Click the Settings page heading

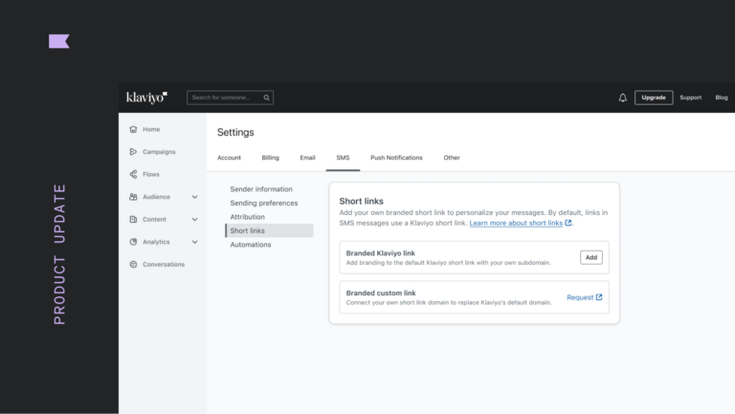click(235, 132)
